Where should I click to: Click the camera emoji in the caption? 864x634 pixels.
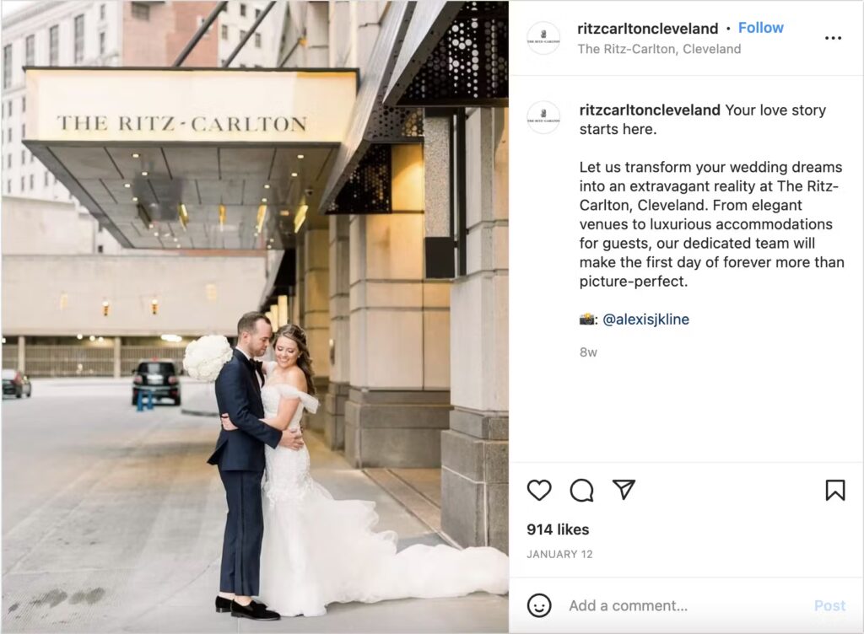click(x=587, y=319)
